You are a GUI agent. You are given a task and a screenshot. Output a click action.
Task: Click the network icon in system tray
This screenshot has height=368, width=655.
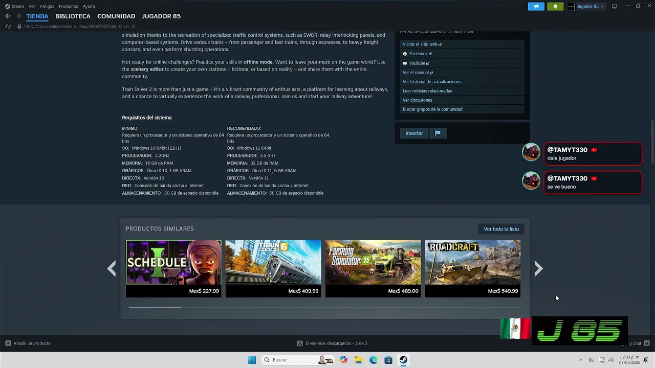tap(602, 360)
